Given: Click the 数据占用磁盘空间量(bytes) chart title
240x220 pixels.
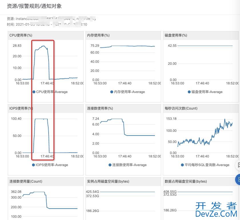Looking at the screenshot, I should 186,181.
